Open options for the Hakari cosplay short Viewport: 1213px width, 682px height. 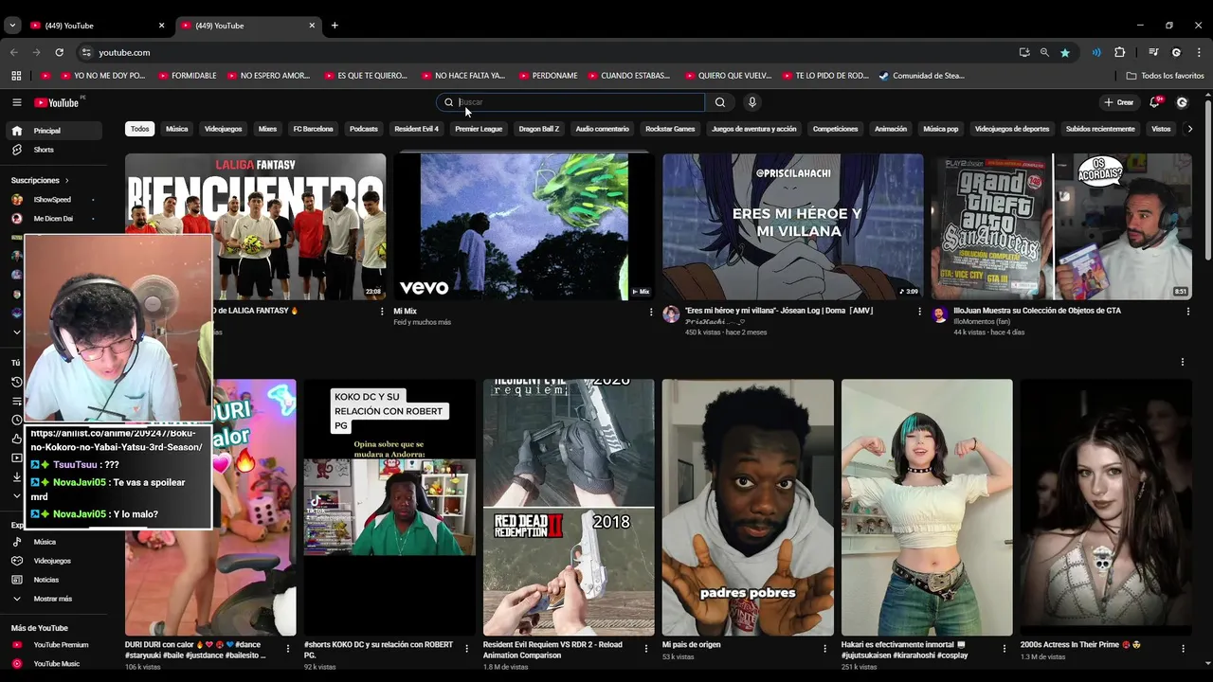pyautogui.click(x=1004, y=649)
